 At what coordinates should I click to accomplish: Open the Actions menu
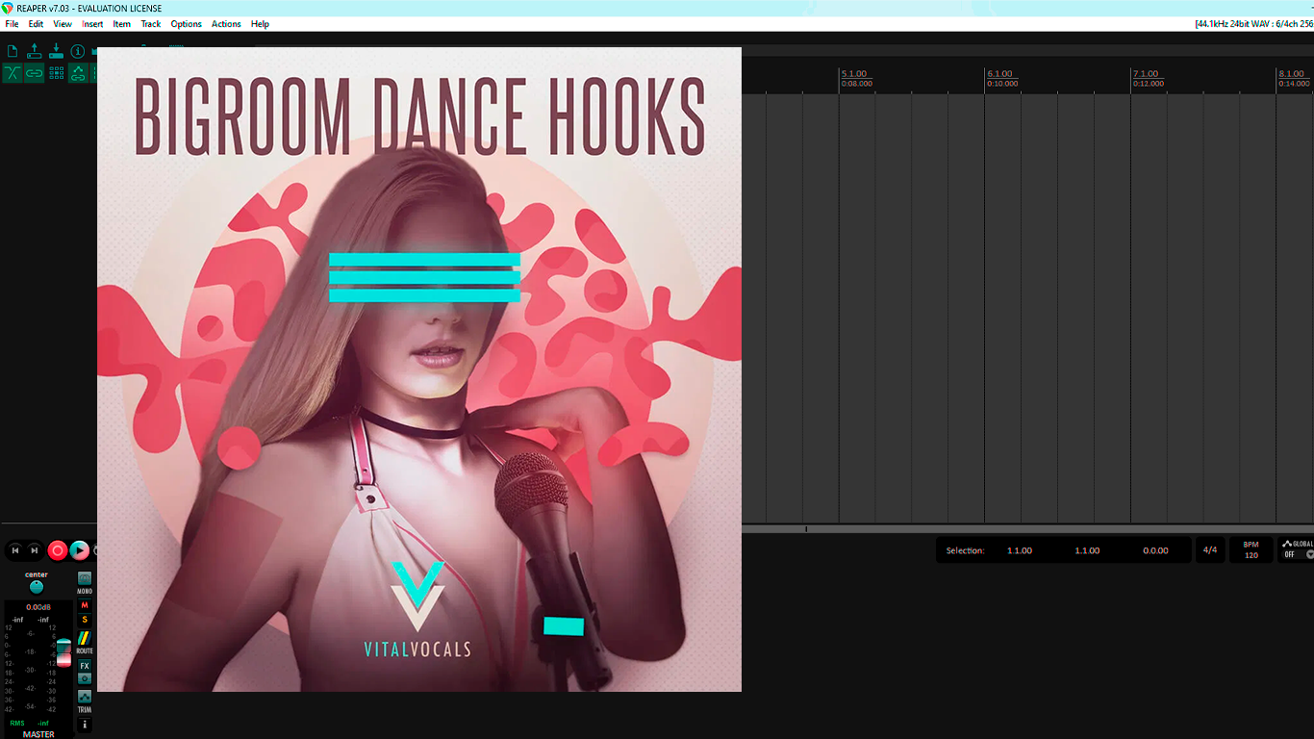coord(226,24)
